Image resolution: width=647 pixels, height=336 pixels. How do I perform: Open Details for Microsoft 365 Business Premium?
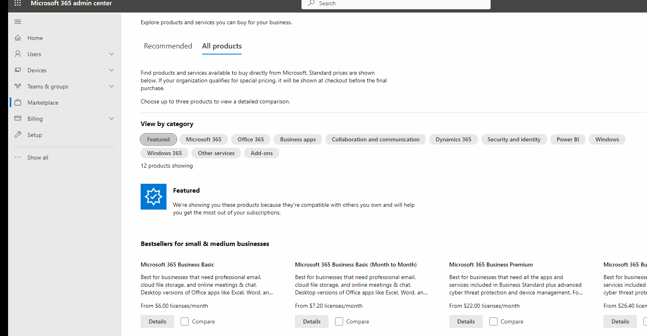[x=466, y=321]
